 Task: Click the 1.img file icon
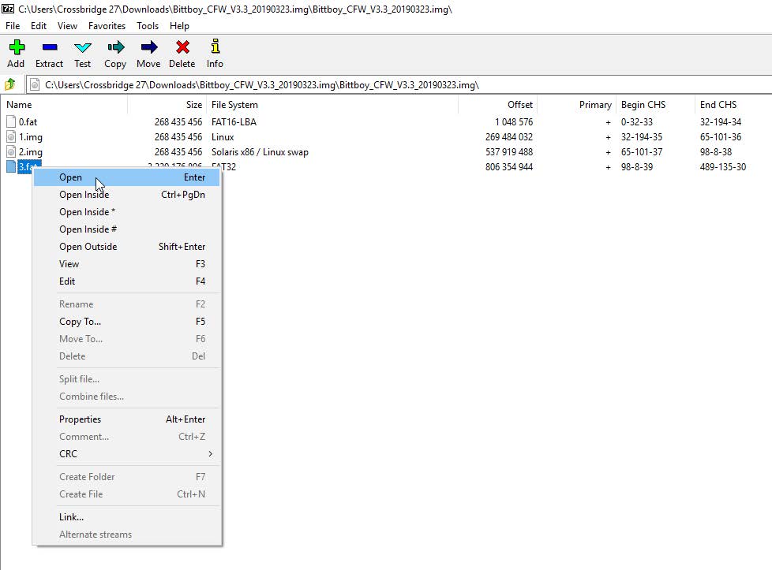(x=11, y=136)
